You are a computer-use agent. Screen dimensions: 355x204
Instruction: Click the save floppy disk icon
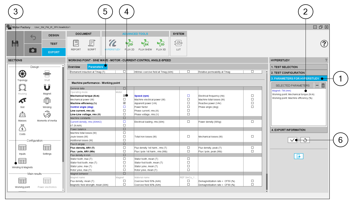15,44
